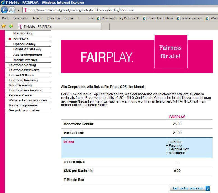Click andere Netze row label
The width and height of the screenshot is (218, 193).
[x=74, y=162]
